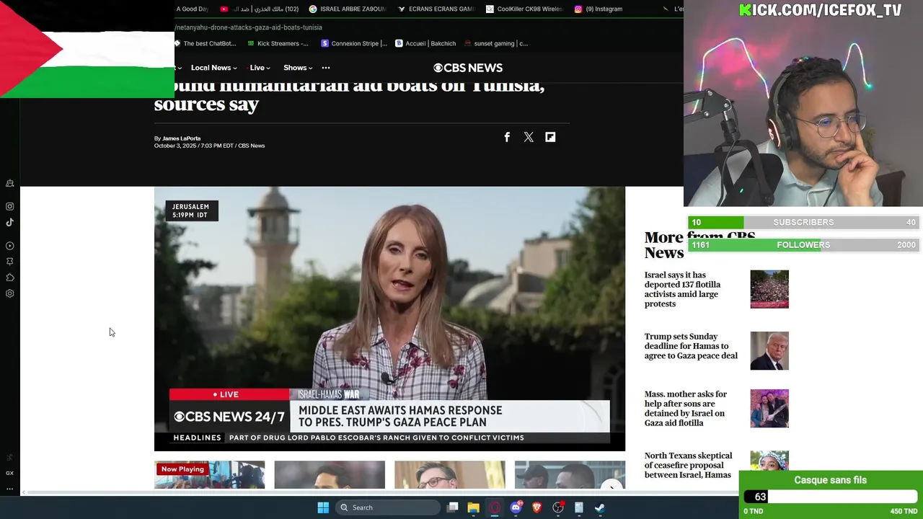Click Casque sans fils donation progress bar

point(830,497)
